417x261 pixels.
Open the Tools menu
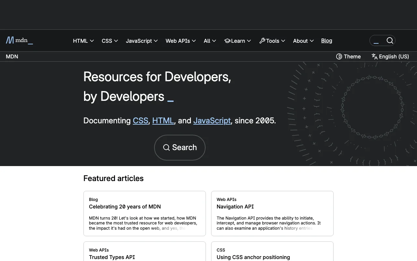click(x=272, y=41)
